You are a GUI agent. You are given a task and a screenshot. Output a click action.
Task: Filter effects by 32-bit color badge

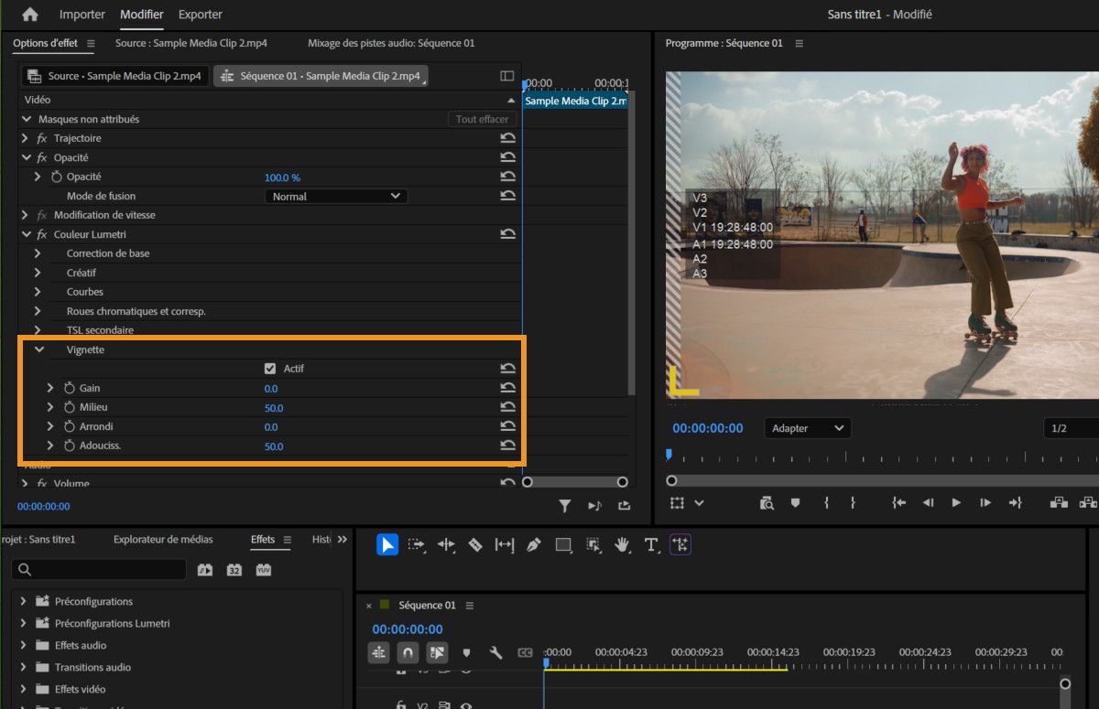[x=234, y=569]
